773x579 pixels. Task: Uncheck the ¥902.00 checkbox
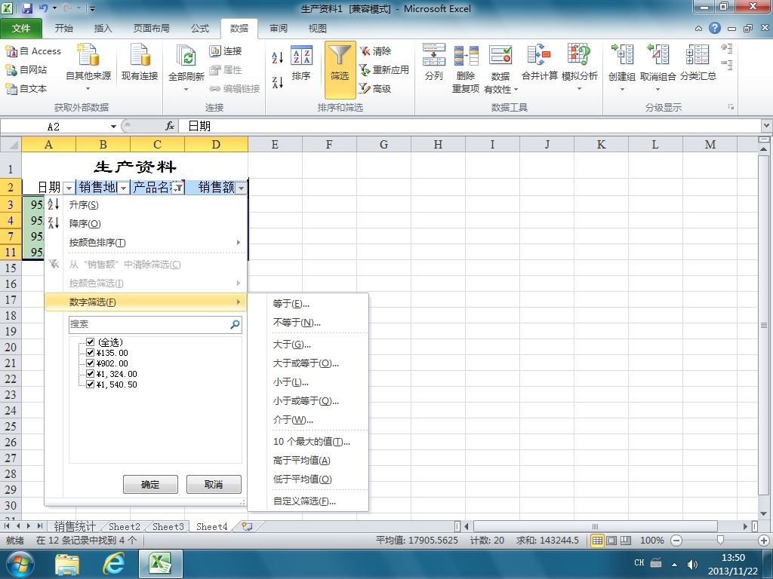click(x=91, y=363)
